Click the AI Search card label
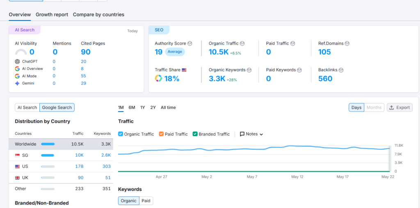 [x=25, y=30]
